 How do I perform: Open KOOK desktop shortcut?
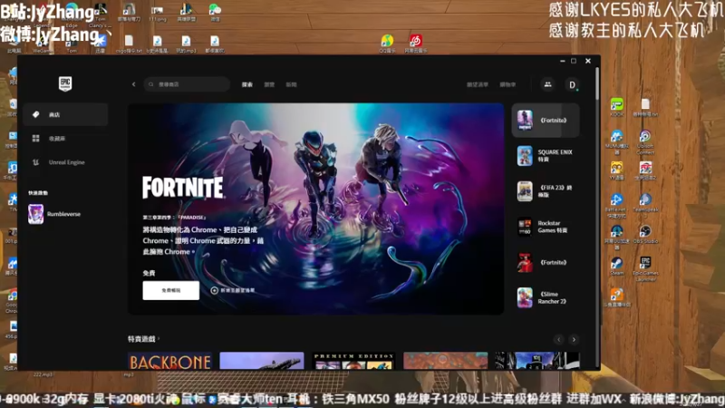pyautogui.click(x=617, y=107)
